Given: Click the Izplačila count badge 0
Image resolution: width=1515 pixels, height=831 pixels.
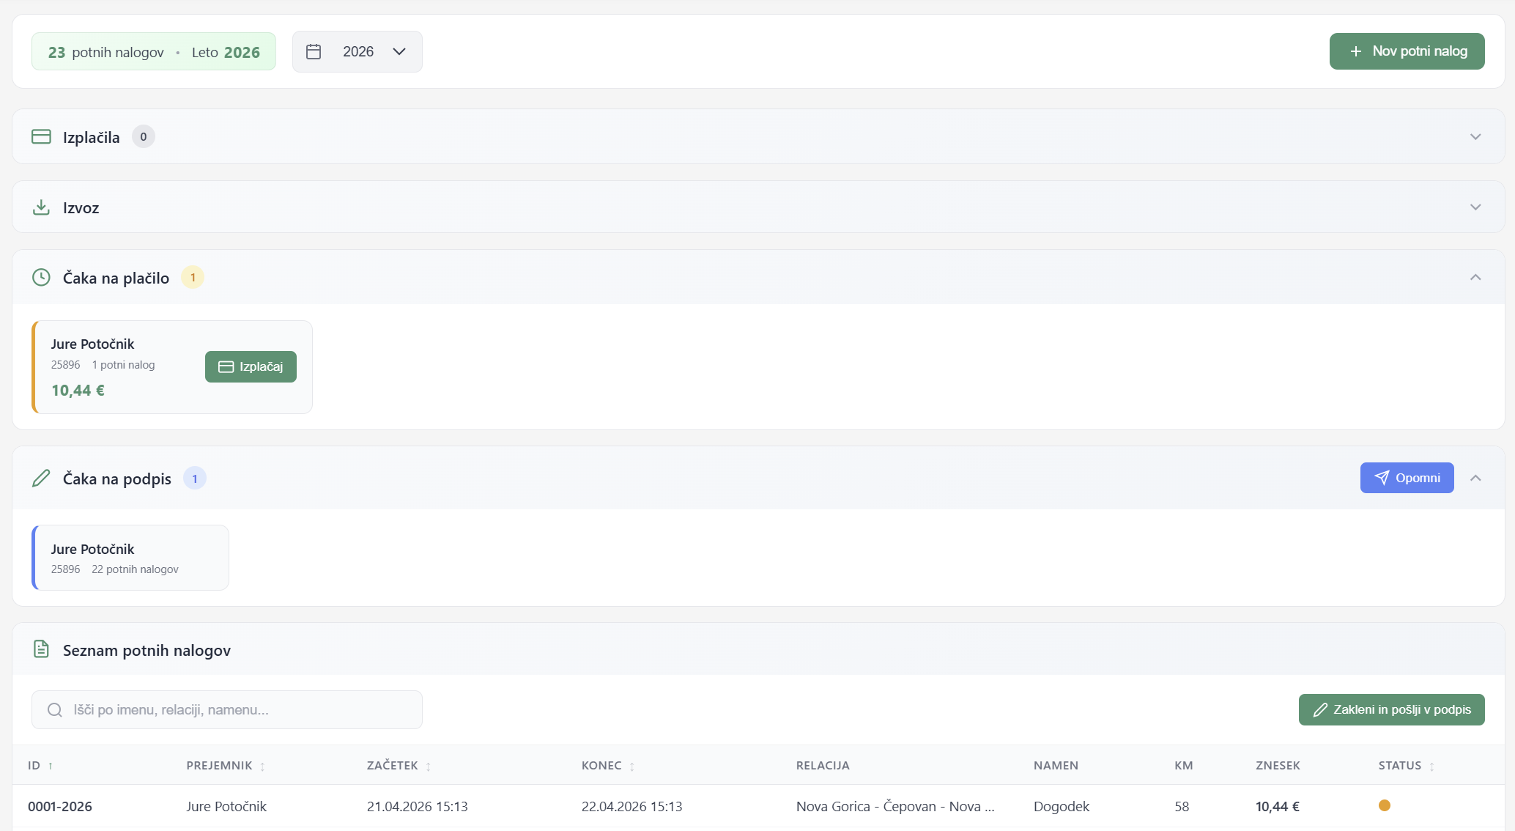Looking at the screenshot, I should coord(144,137).
